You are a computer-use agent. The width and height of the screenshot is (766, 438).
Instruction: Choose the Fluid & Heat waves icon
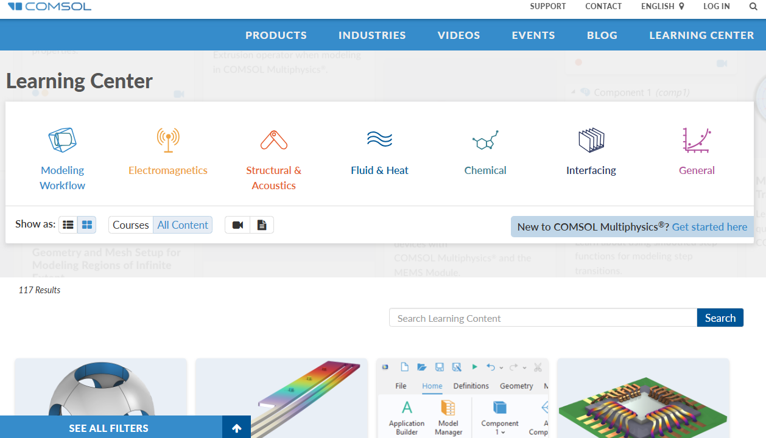point(379,139)
